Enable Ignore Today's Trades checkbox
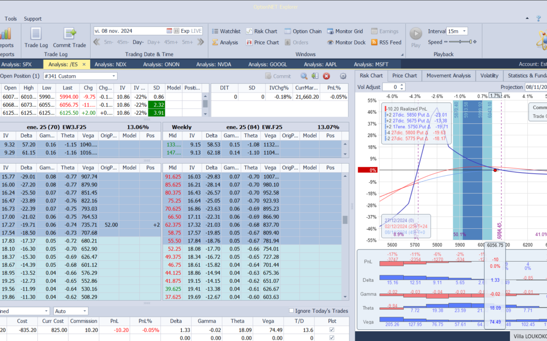547x341 pixels. point(291,311)
